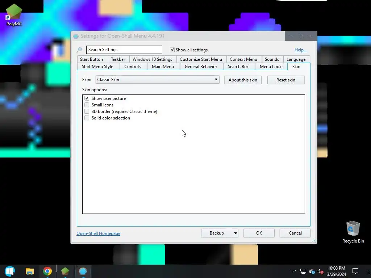
Task: Show hidden system tray icons
Action: 295,271
